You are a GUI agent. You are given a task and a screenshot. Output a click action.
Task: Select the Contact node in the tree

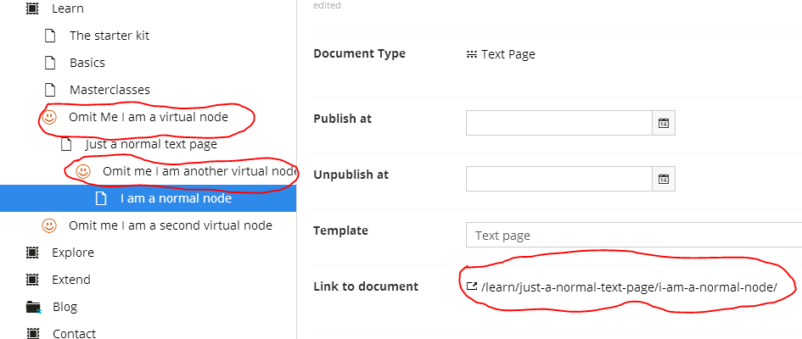coord(74,333)
